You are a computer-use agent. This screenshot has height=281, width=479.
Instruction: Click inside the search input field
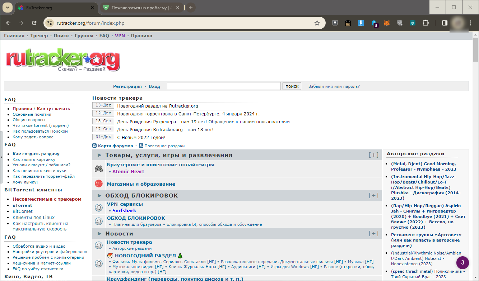[x=223, y=86]
